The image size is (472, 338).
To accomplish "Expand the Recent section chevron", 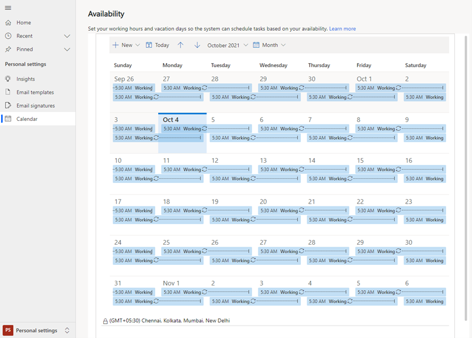I will tap(67, 36).
